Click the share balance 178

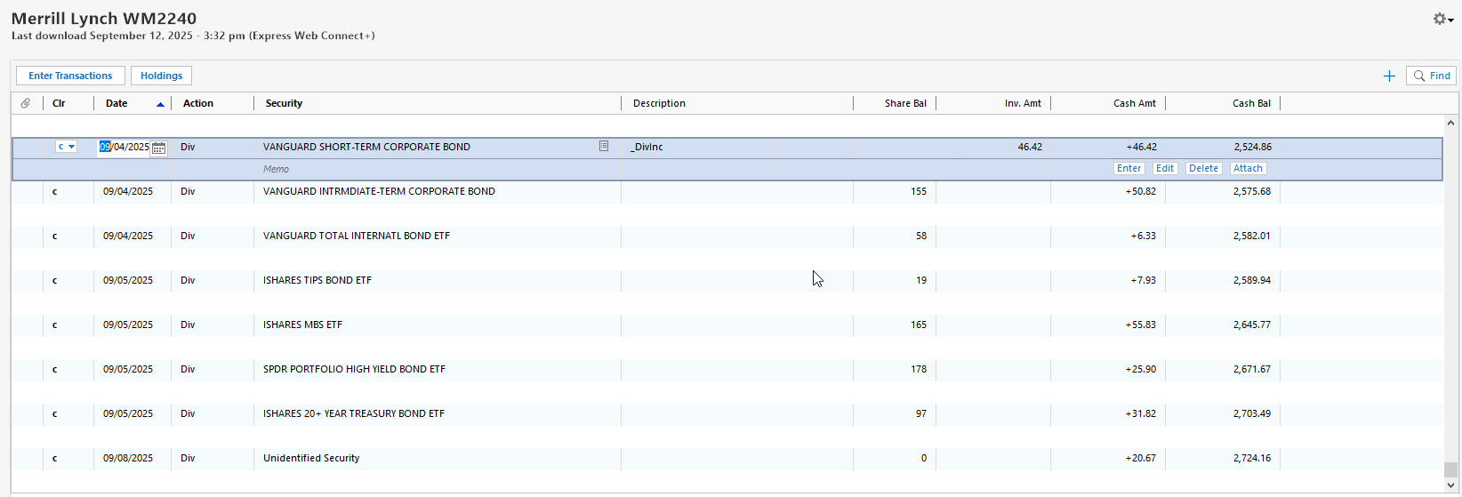click(919, 369)
